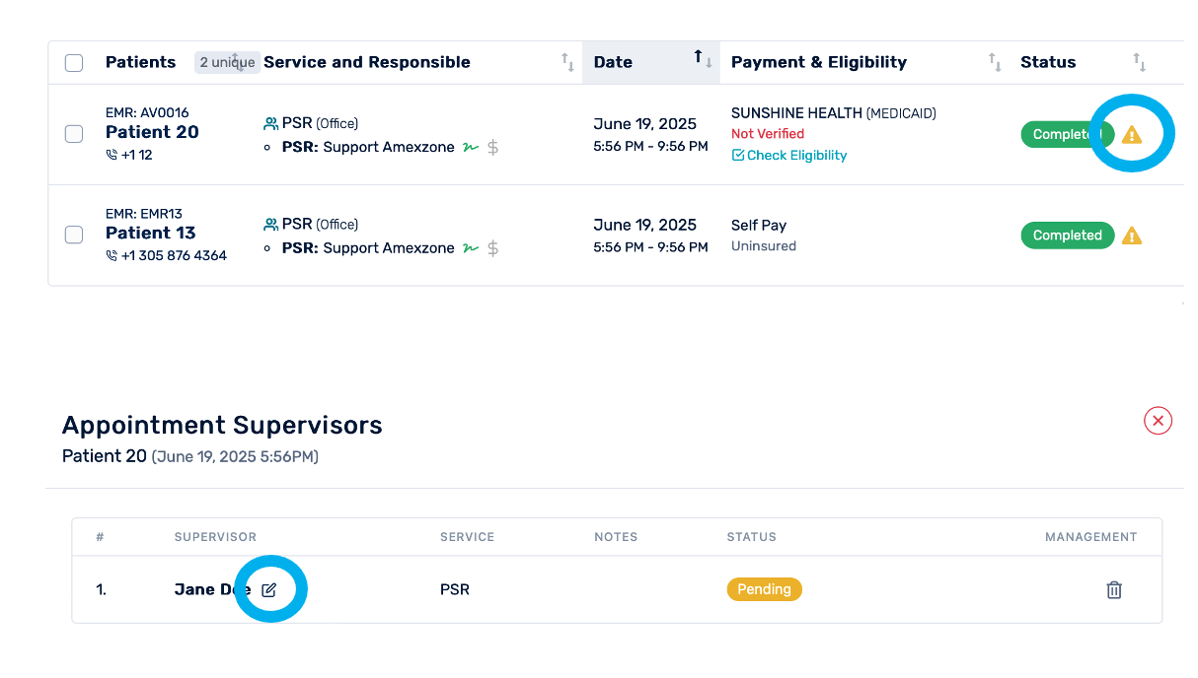Click Completed status badge for Patient 13
1198x678 pixels.
[1067, 236]
